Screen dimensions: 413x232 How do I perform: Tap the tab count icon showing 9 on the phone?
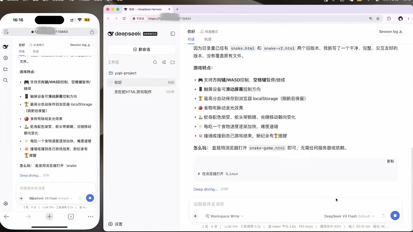pos(71,217)
